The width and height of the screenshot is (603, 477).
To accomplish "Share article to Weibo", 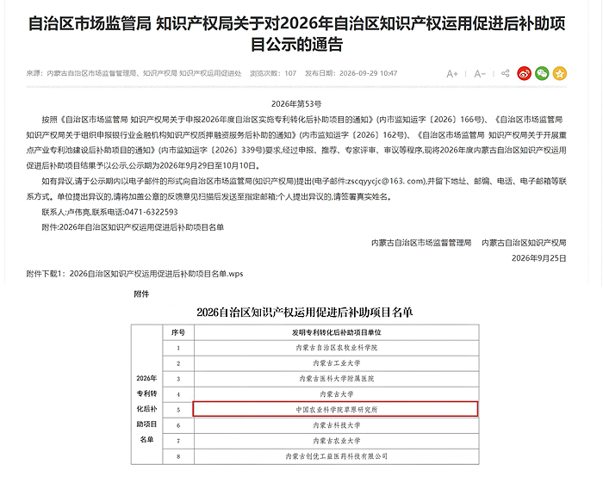I will tap(524, 73).
